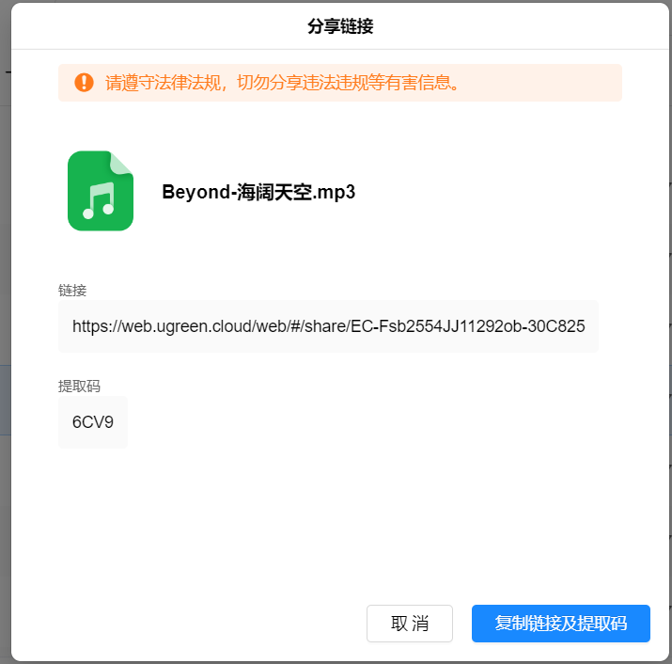
Task: Cancel sharing with the 取消 button
Action: point(410,624)
